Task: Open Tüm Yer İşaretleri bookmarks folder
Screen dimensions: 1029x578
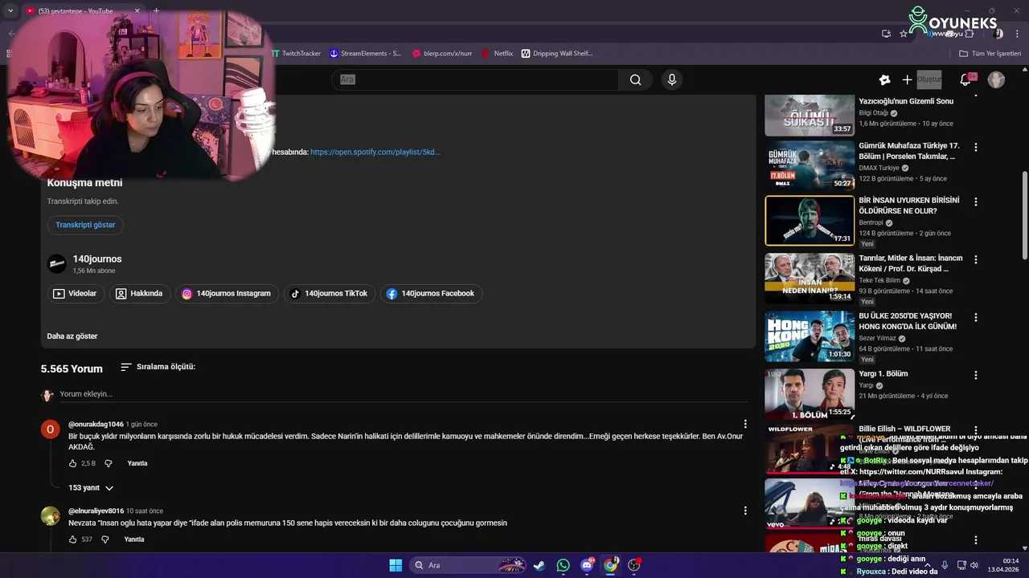Action: coord(990,54)
